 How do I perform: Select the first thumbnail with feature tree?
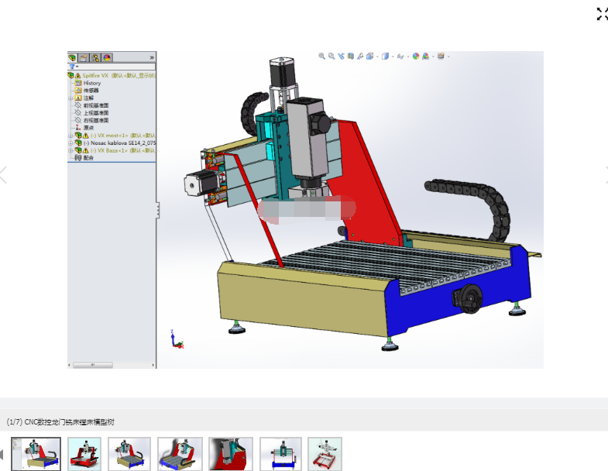click(x=36, y=454)
